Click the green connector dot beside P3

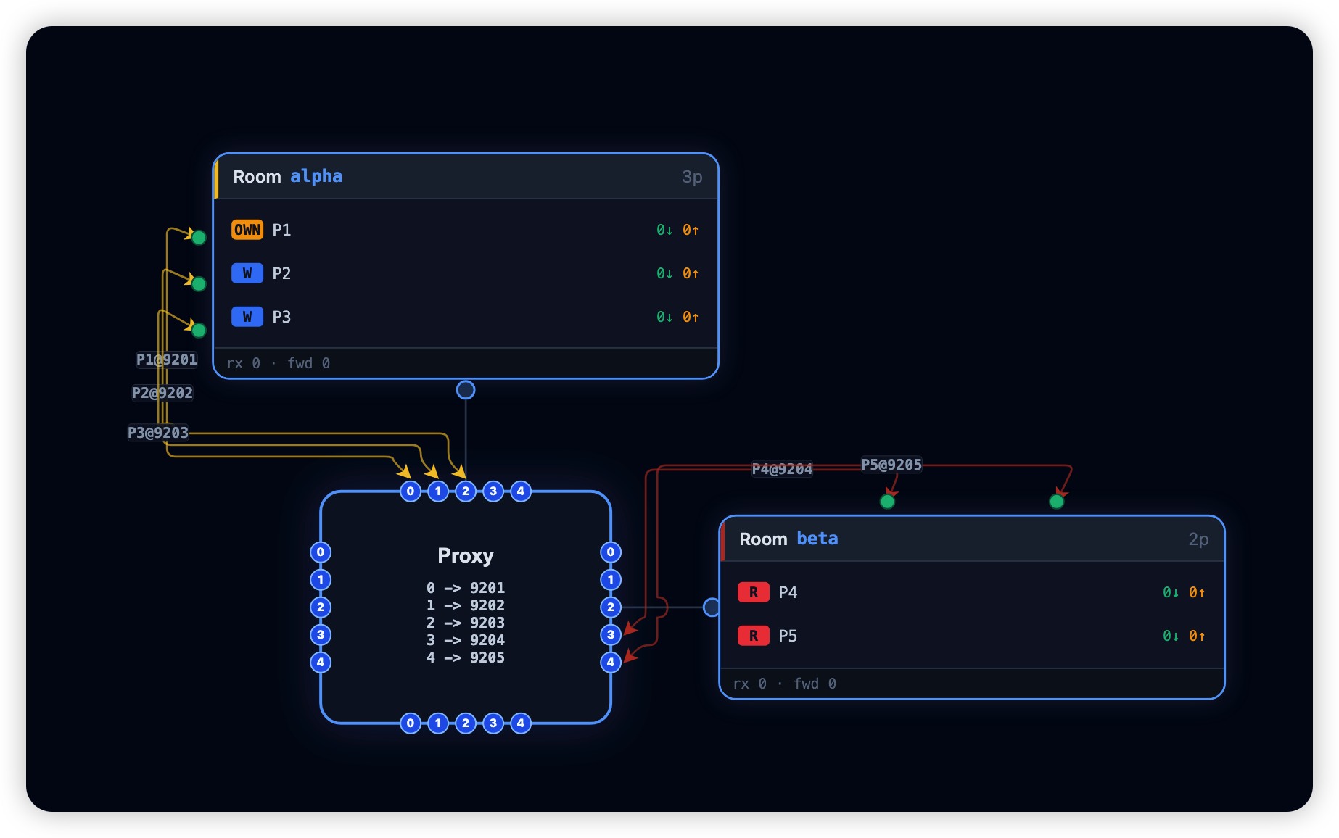coord(199,331)
